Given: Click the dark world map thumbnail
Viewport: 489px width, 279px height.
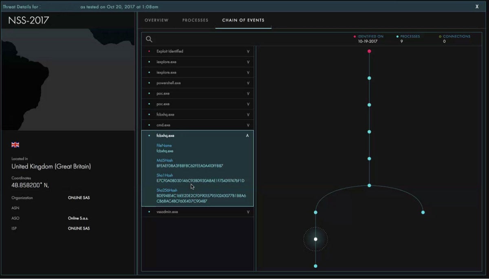Looking at the screenshot, I should tap(68, 79).
